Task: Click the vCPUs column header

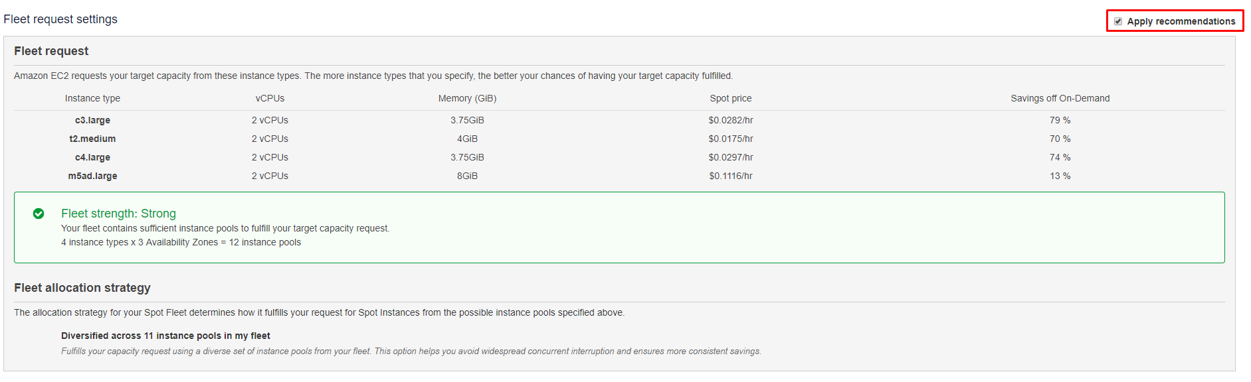Action: pyautogui.click(x=270, y=98)
